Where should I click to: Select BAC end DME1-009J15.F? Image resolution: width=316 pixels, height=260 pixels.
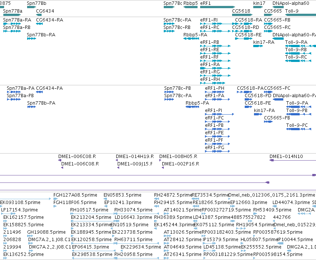tap(135, 164)
